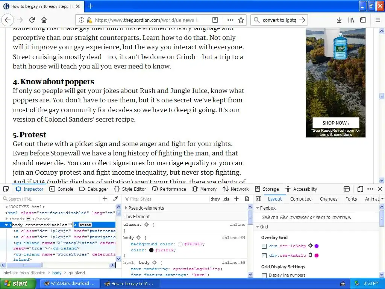385x289 pixels.
Task: Highlight elements matching html, body selector
Action: click(154, 262)
